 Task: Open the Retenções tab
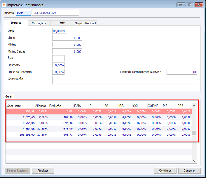[x=39, y=23]
